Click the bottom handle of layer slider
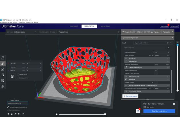Viewport: 180px width, 135px height. (x=178, y=91)
